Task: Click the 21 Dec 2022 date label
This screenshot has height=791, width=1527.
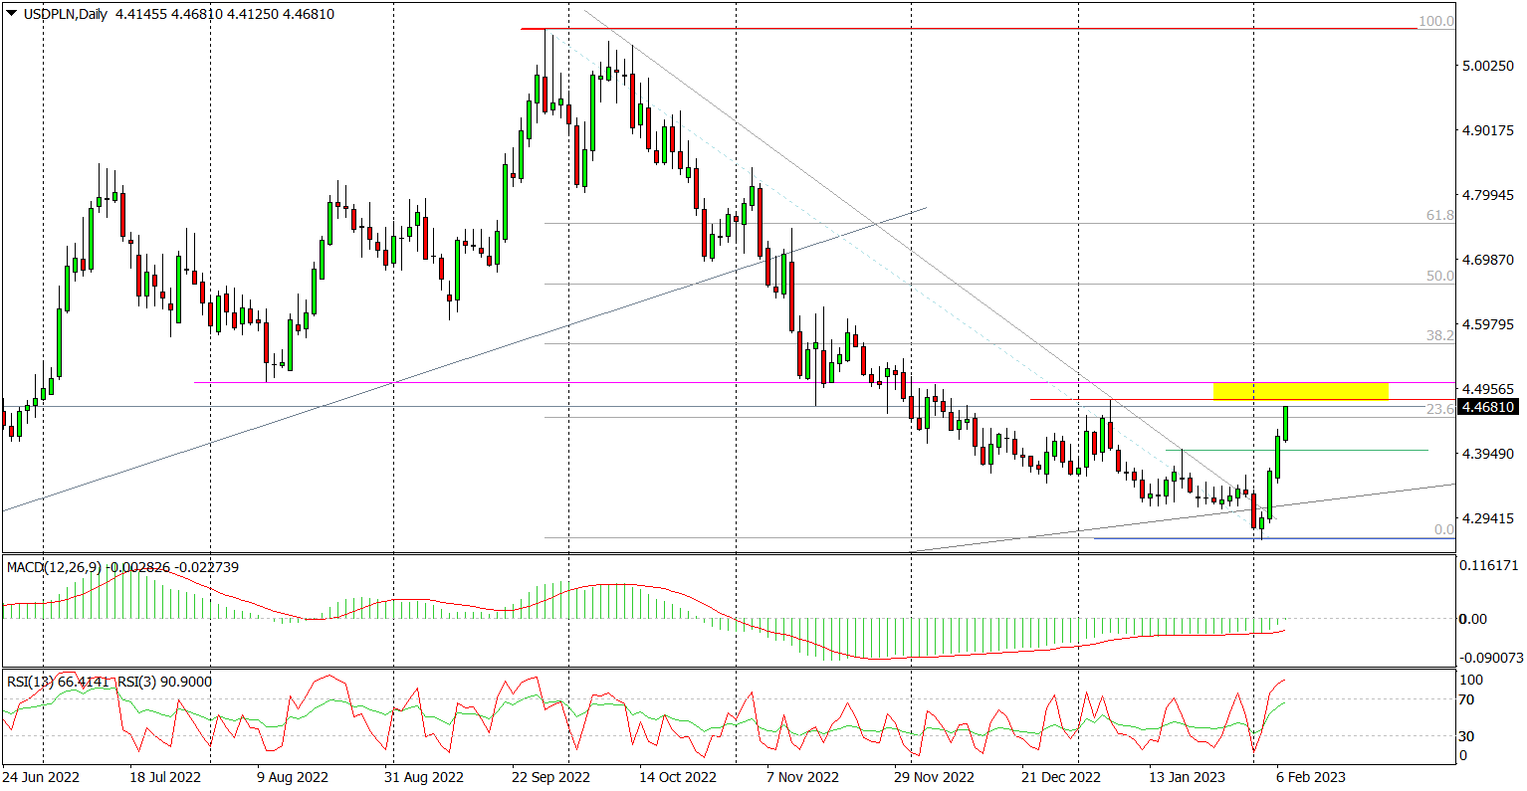Action: 1062,775
